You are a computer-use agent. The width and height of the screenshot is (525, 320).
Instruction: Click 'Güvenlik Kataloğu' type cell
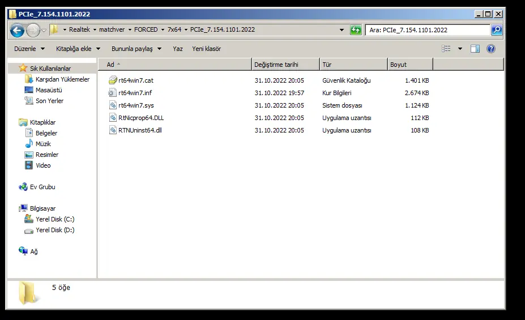(x=347, y=80)
